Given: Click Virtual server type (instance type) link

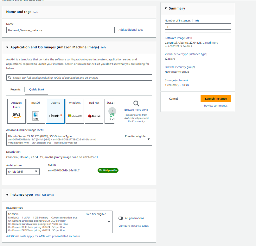Looking at the screenshot, I should point(186,54).
